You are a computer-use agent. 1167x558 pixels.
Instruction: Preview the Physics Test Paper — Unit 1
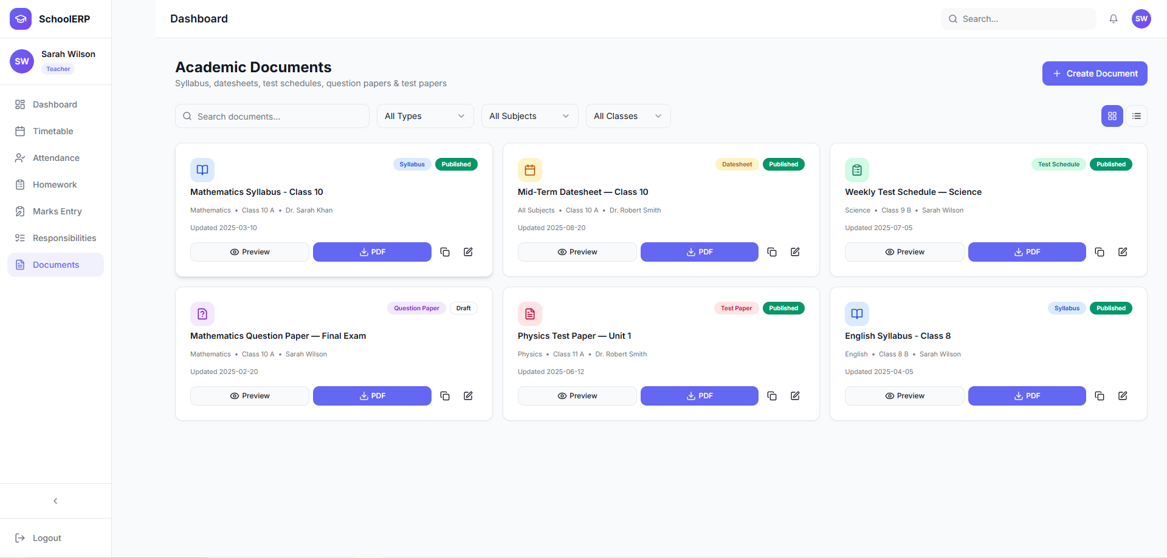[577, 396]
